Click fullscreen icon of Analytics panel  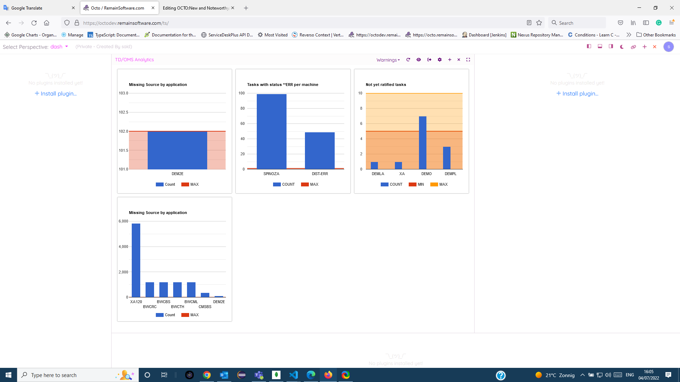tap(468, 60)
